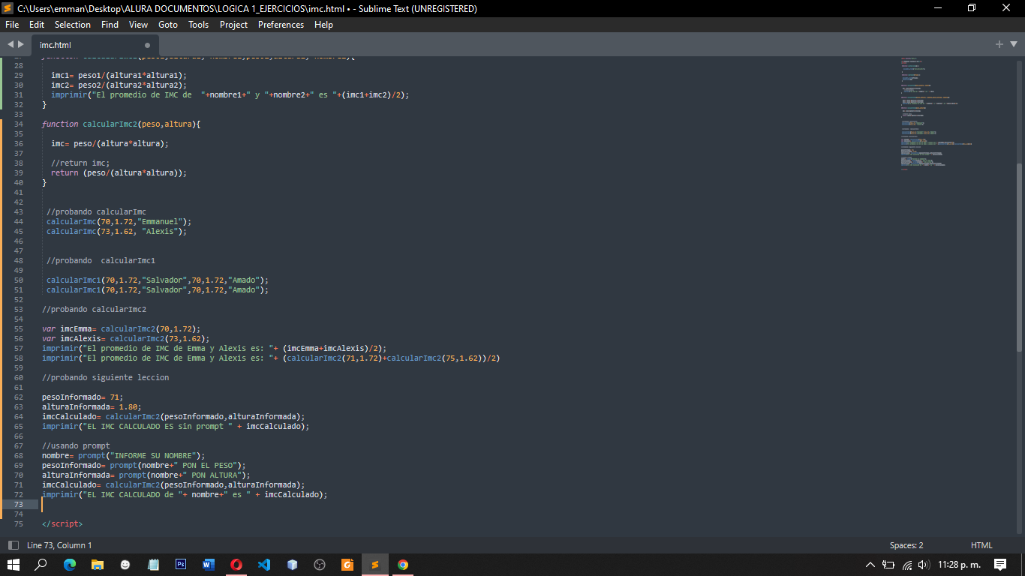This screenshot has width=1025, height=576.
Task: Go to next tab with right arrow
Action: click(x=20, y=44)
